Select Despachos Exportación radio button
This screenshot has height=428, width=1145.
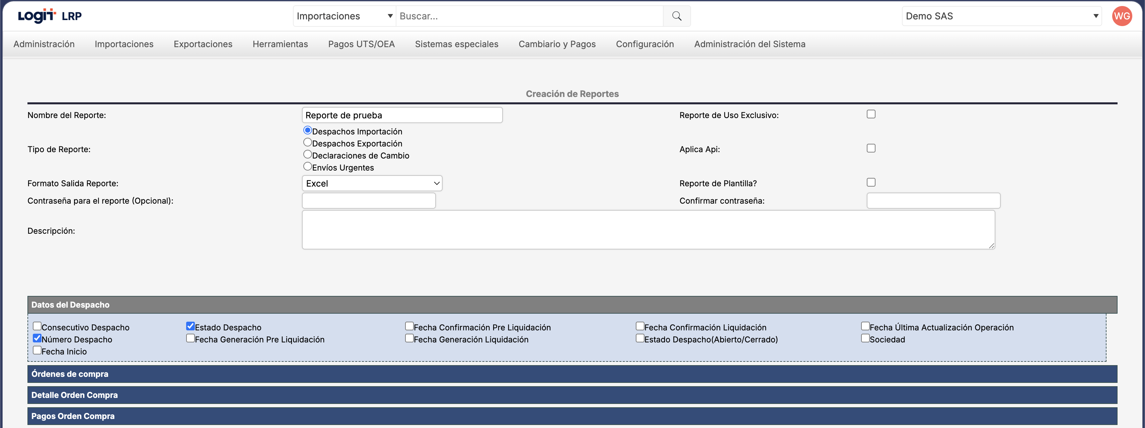307,142
